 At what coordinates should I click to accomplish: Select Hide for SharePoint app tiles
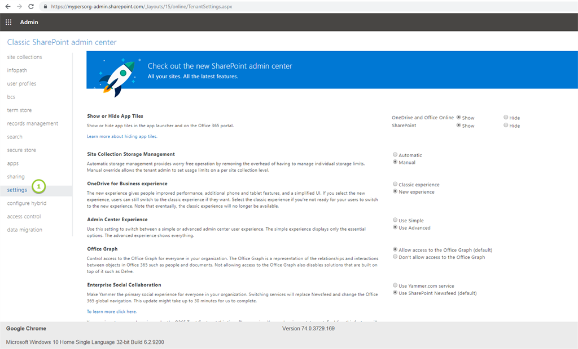506,125
